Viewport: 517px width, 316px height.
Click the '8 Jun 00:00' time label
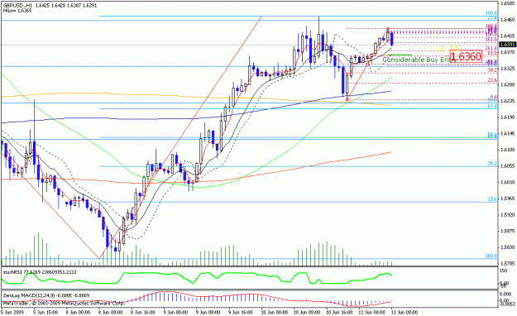click(78, 312)
